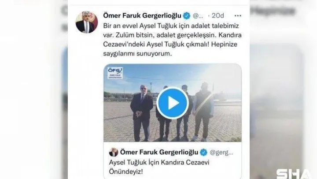Open the small avatar in the quoted tweet
Screen dimensions: 317x179
[114, 152]
